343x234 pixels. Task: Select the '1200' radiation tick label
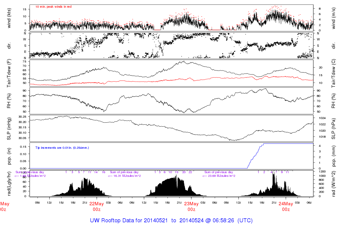(323, 171)
